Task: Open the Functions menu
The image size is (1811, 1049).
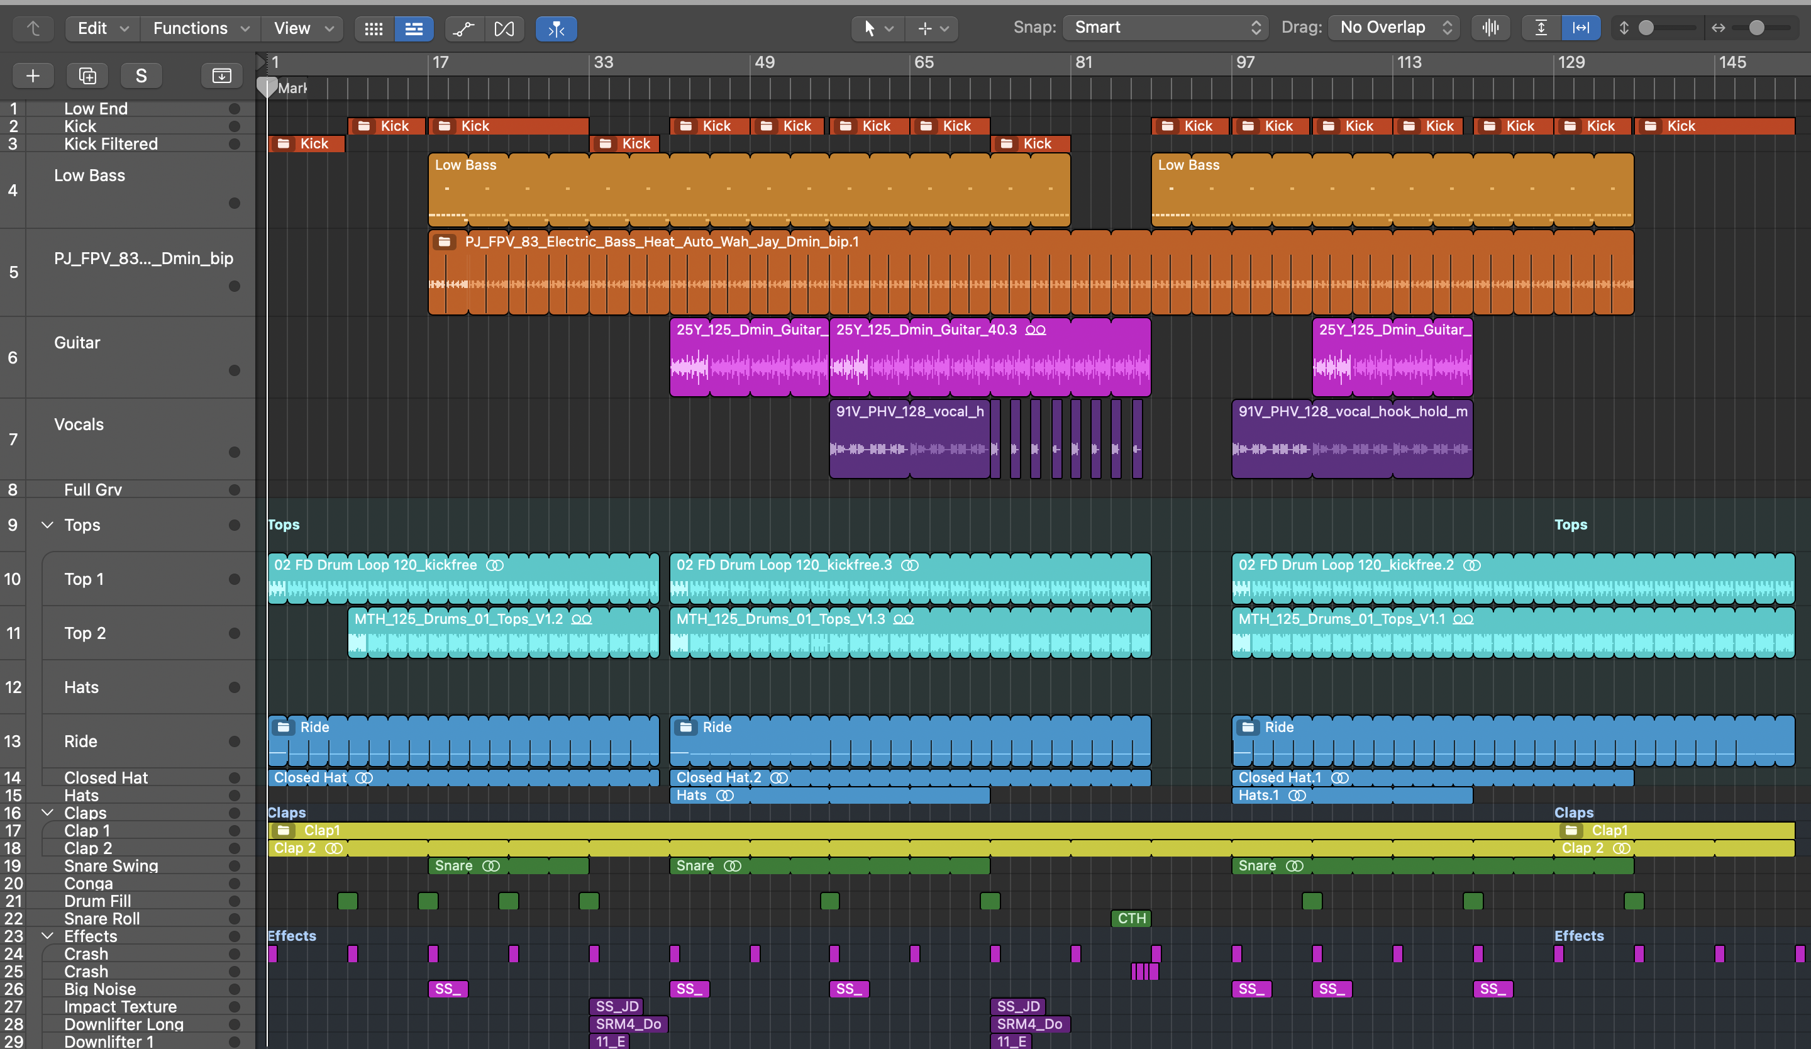Action: click(x=201, y=29)
